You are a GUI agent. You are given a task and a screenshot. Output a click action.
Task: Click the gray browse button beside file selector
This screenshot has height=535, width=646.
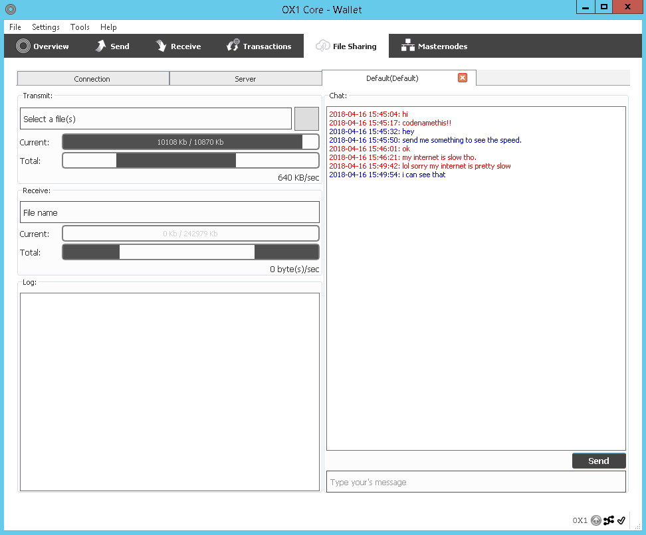306,119
